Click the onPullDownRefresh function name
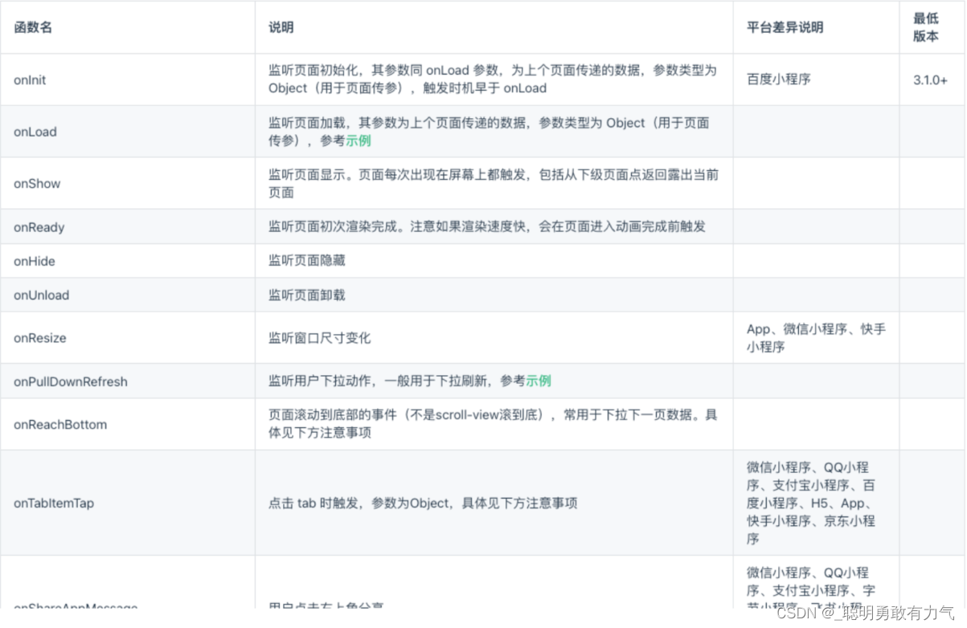The width and height of the screenshot is (967, 628). 70,381
